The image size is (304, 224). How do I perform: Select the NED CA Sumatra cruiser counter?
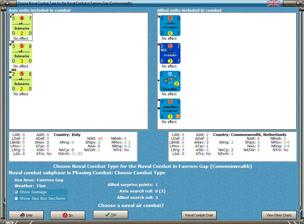click(170, 54)
